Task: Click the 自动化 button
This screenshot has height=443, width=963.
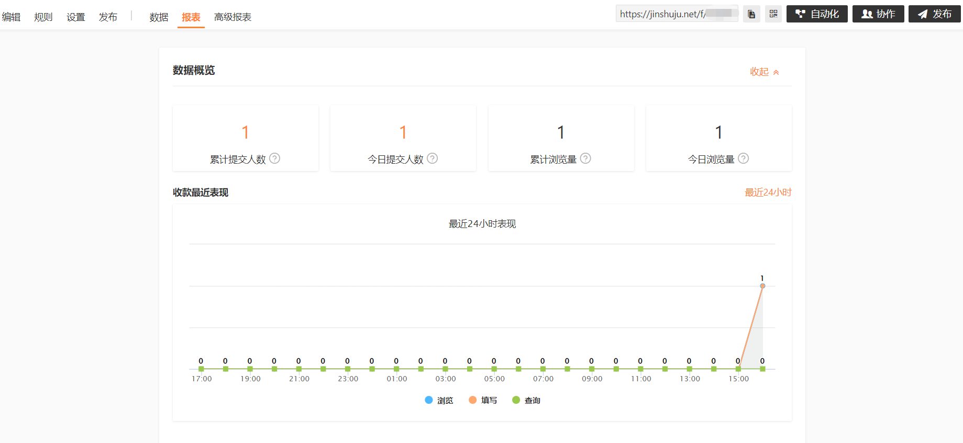Action: coord(817,14)
